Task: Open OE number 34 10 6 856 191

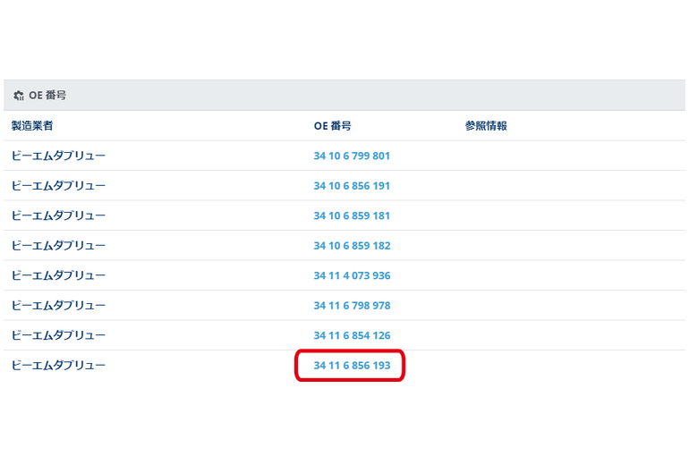Action: point(352,186)
